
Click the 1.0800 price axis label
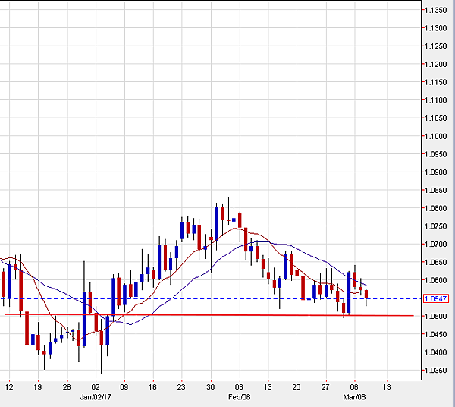436,208
